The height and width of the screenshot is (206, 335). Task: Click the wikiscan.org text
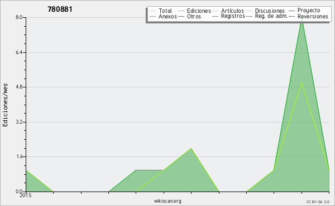[x=167, y=201]
